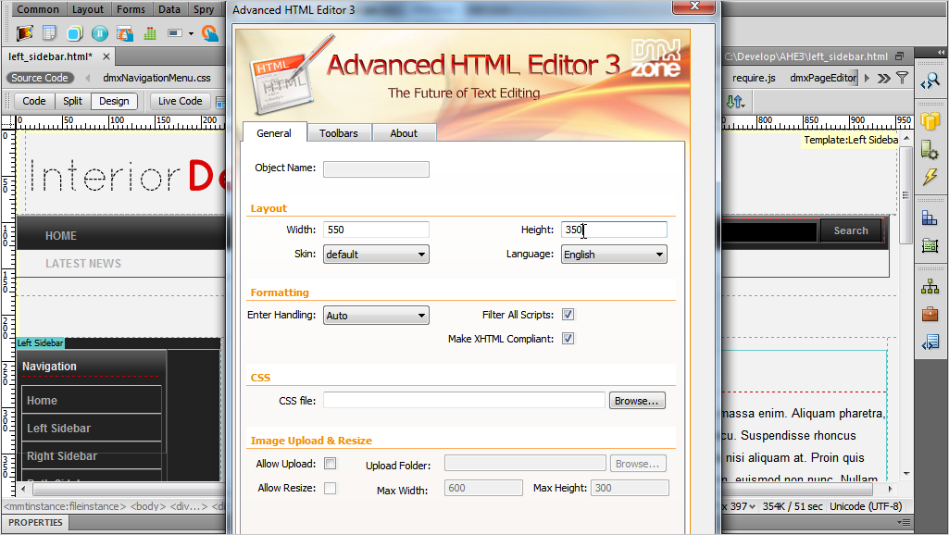This screenshot has width=949, height=535.
Task: Click Browse button next to CSS file
Action: tap(637, 401)
